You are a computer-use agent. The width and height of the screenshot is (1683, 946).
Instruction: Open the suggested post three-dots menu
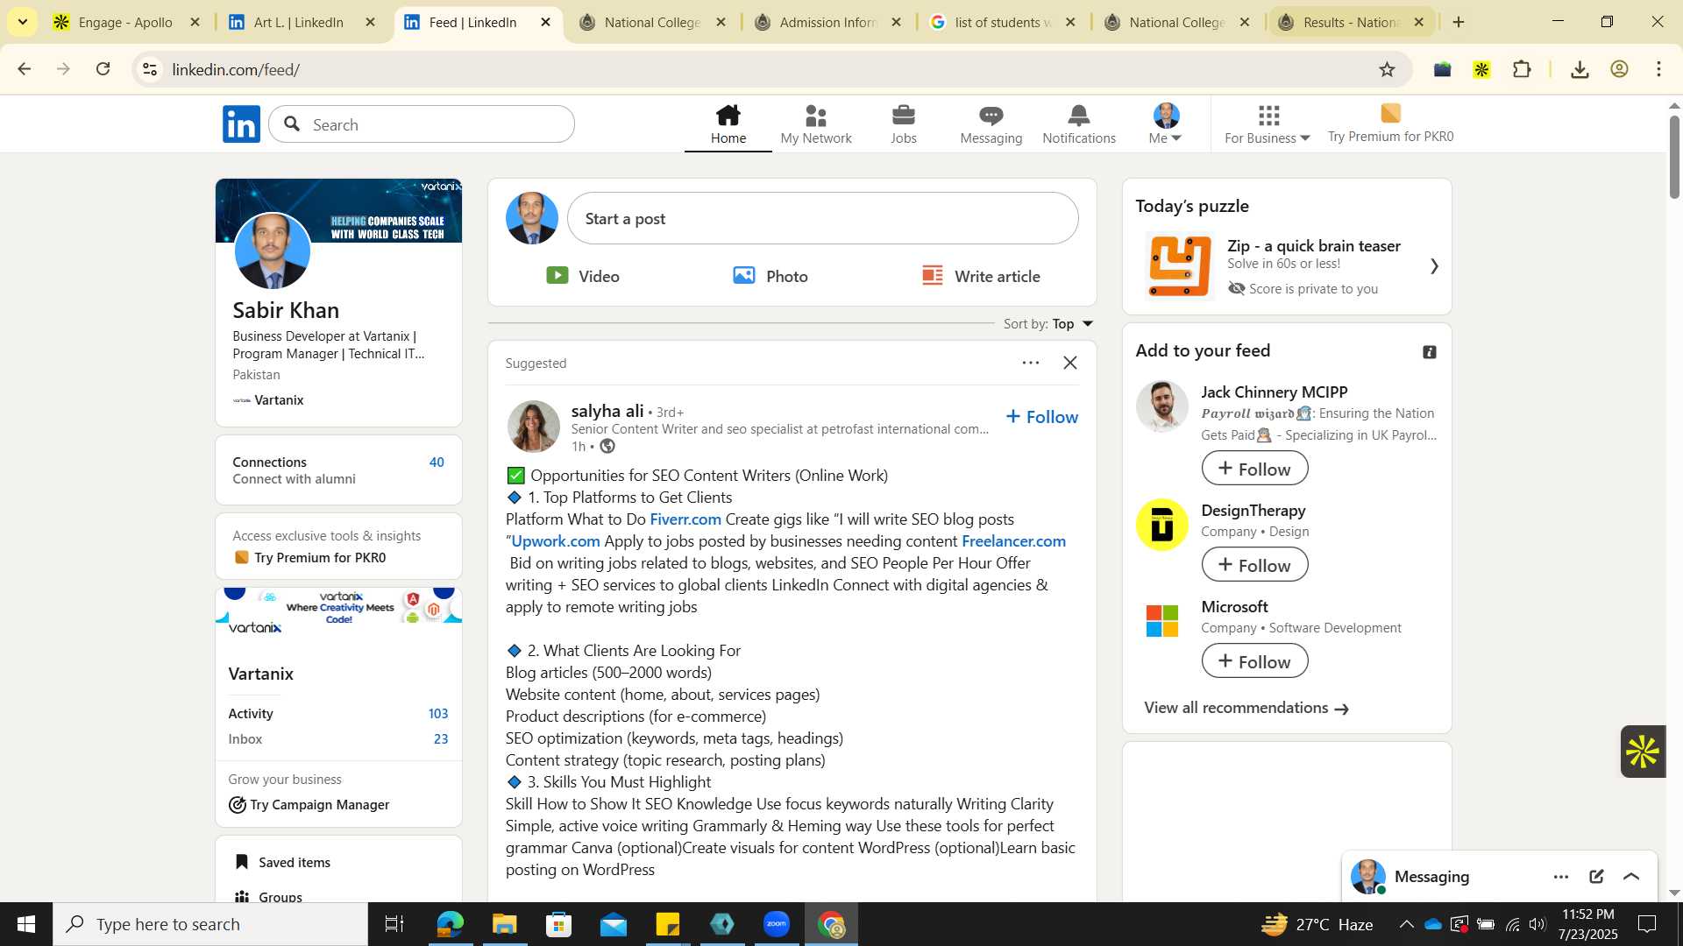click(x=1030, y=363)
